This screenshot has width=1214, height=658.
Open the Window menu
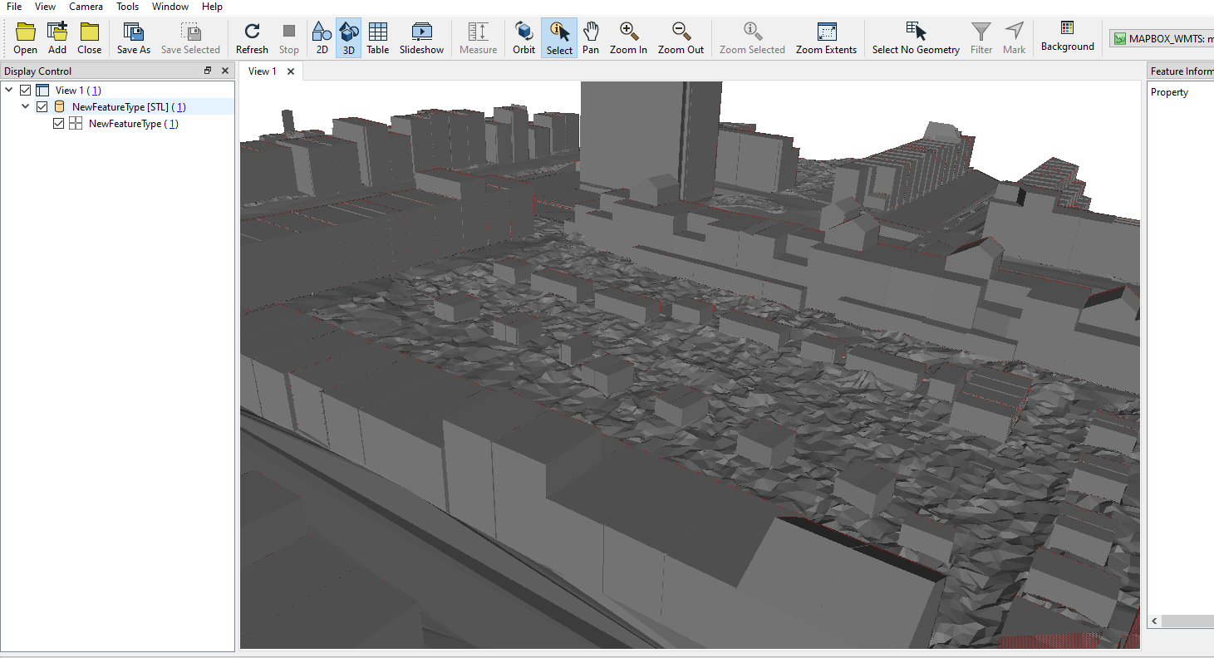coord(170,7)
